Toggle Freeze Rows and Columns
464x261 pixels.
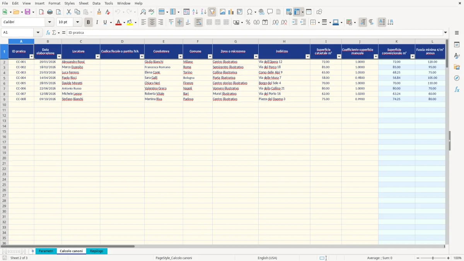pos(297,12)
